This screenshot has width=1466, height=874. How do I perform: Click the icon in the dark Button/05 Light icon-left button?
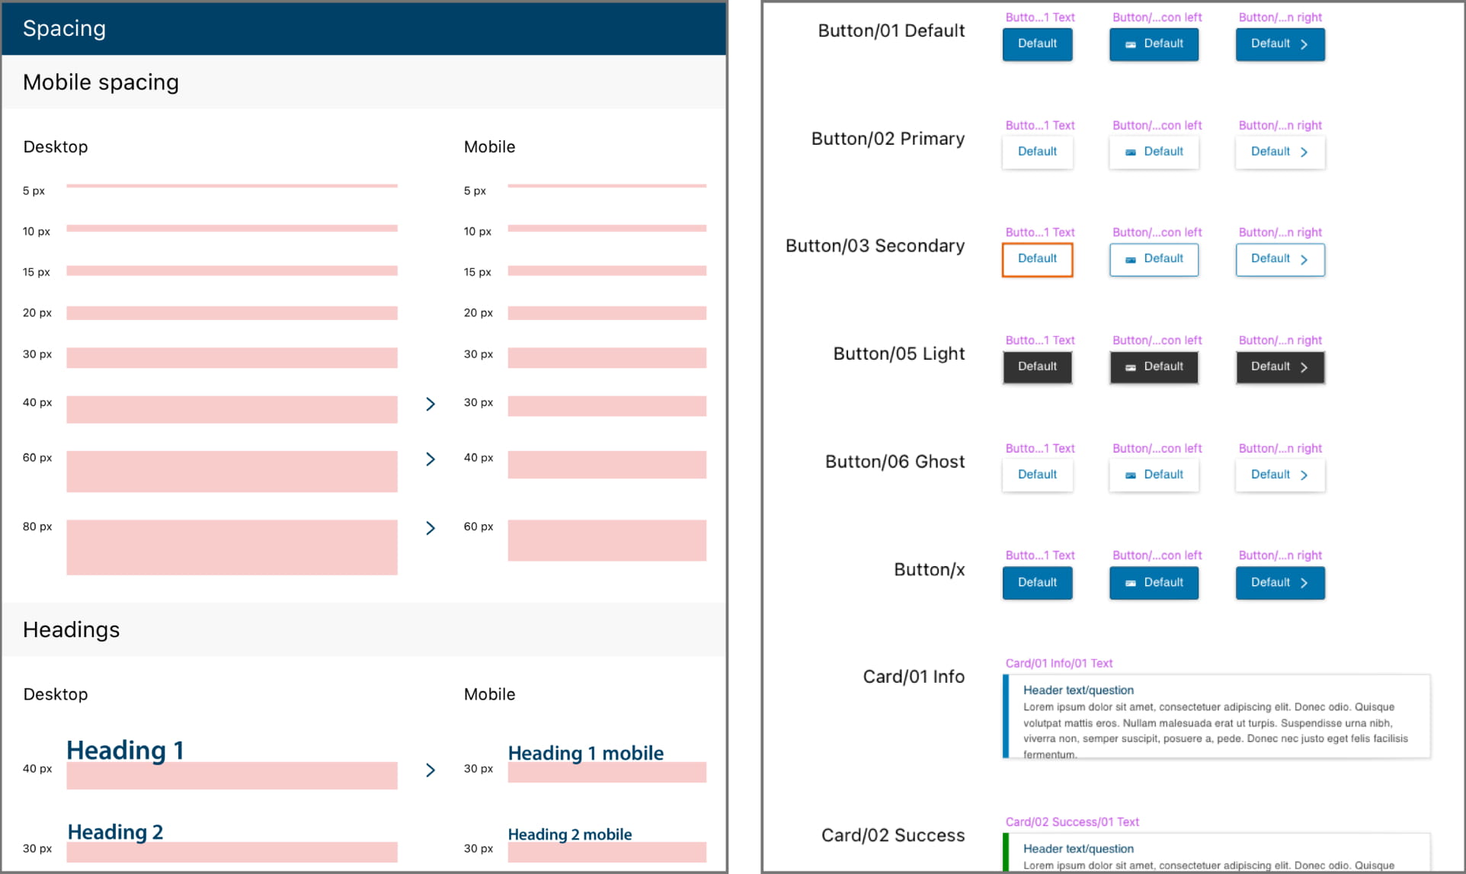coord(1130,367)
